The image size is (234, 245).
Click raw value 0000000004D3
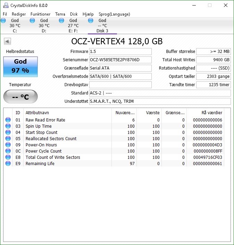point(207,145)
